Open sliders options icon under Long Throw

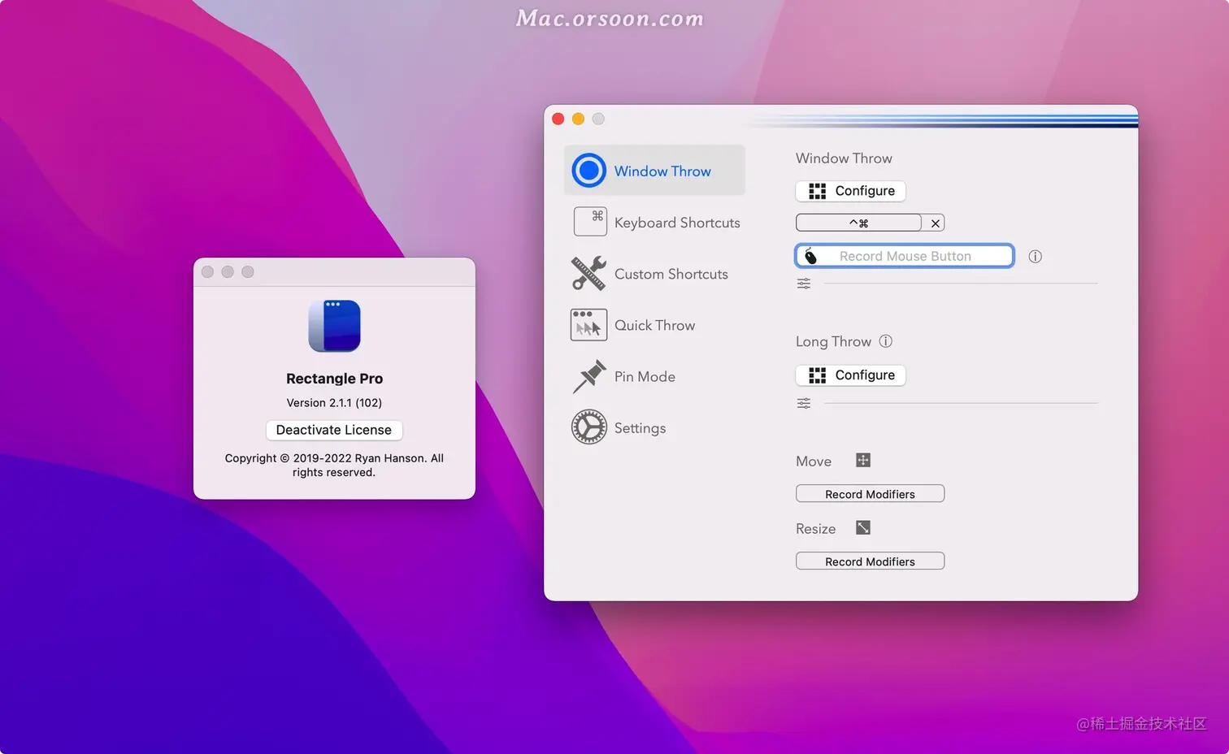coord(804,403)
